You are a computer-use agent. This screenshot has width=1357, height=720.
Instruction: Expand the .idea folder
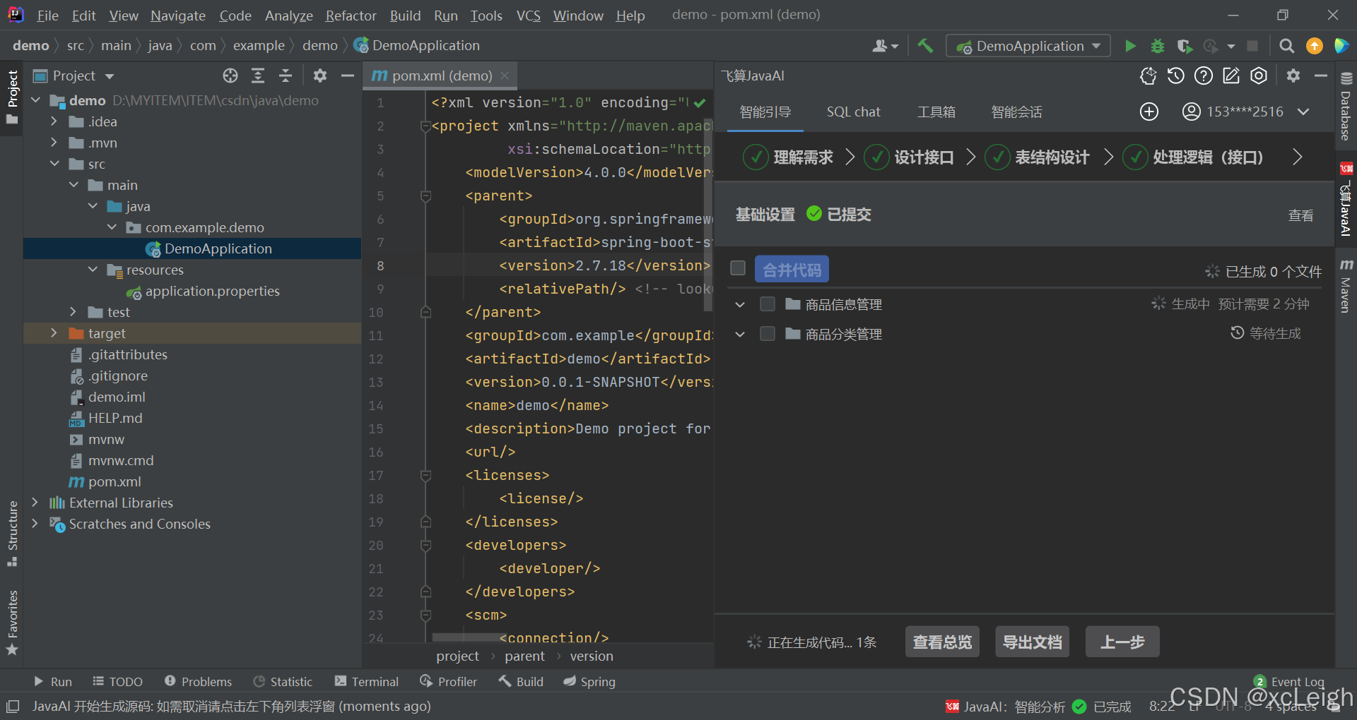point(54,121)
